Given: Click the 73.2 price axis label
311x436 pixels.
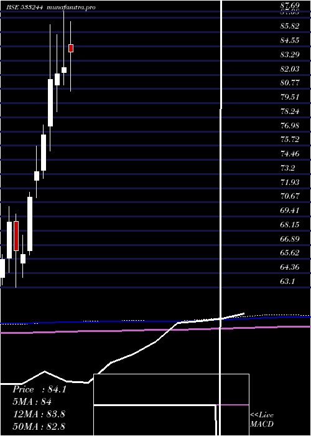Looking at the screenshot, I should pos(288,168).
